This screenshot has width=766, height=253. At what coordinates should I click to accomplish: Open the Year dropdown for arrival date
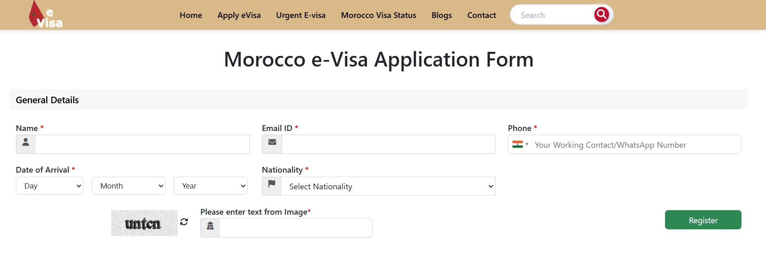coord(211,186)
